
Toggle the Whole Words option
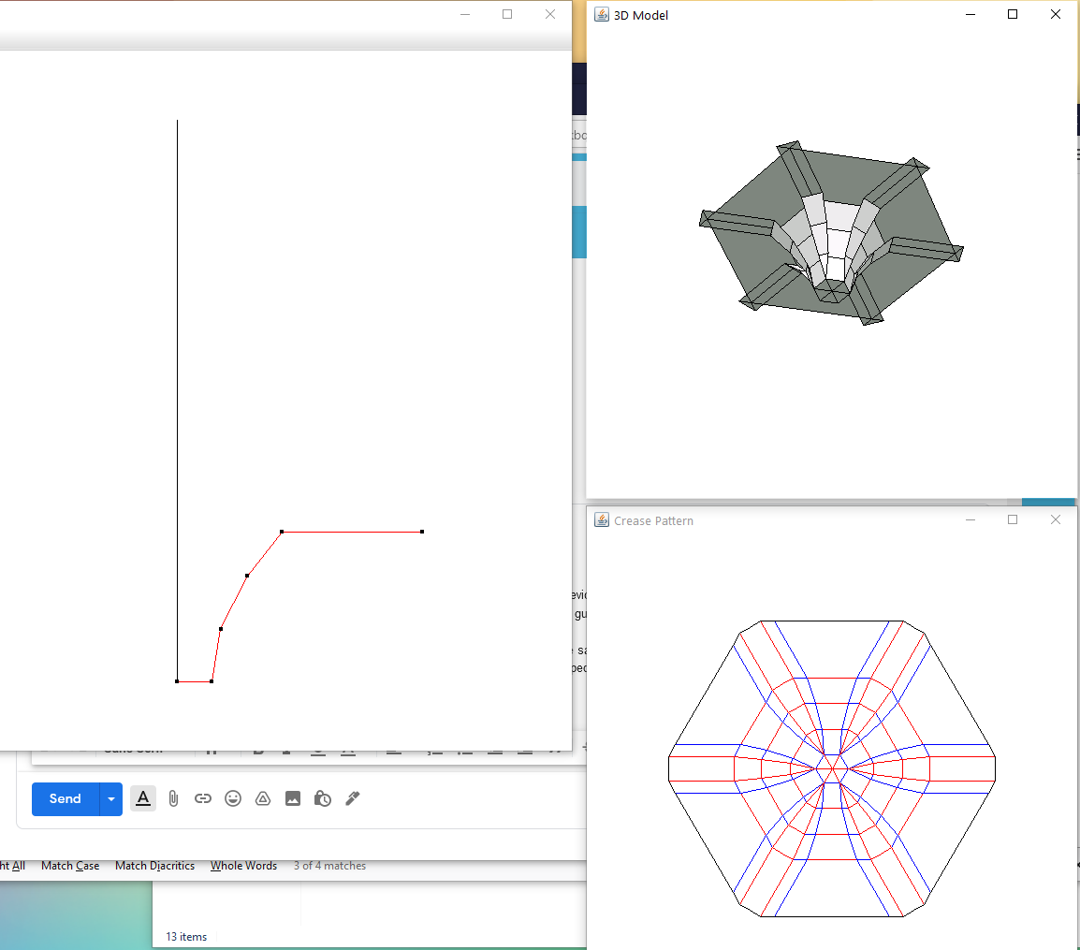(243, 866)
